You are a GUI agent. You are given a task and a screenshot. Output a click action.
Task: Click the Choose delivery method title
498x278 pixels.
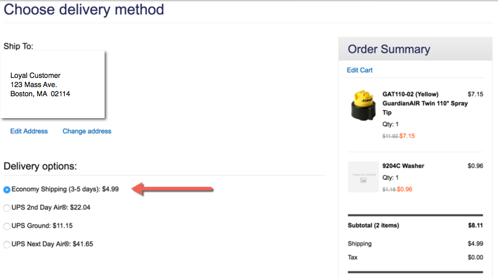(84, 10)
